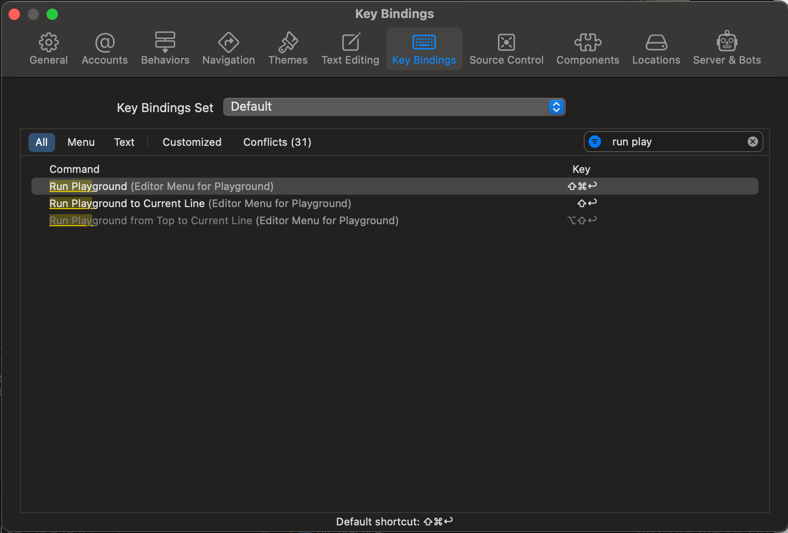Open the Key Bindings Set dropdown
Image resolution: width=788 pixels, height=533 pixels.
click(394, 107)
